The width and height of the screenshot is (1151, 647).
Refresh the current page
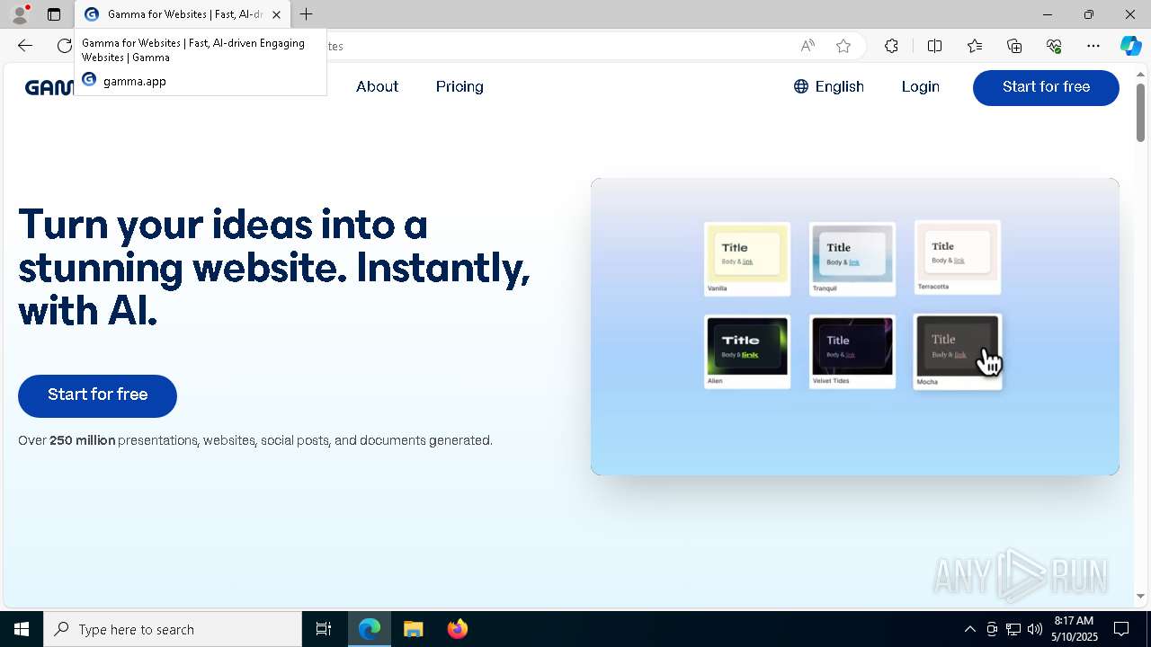tap(64, 46)
